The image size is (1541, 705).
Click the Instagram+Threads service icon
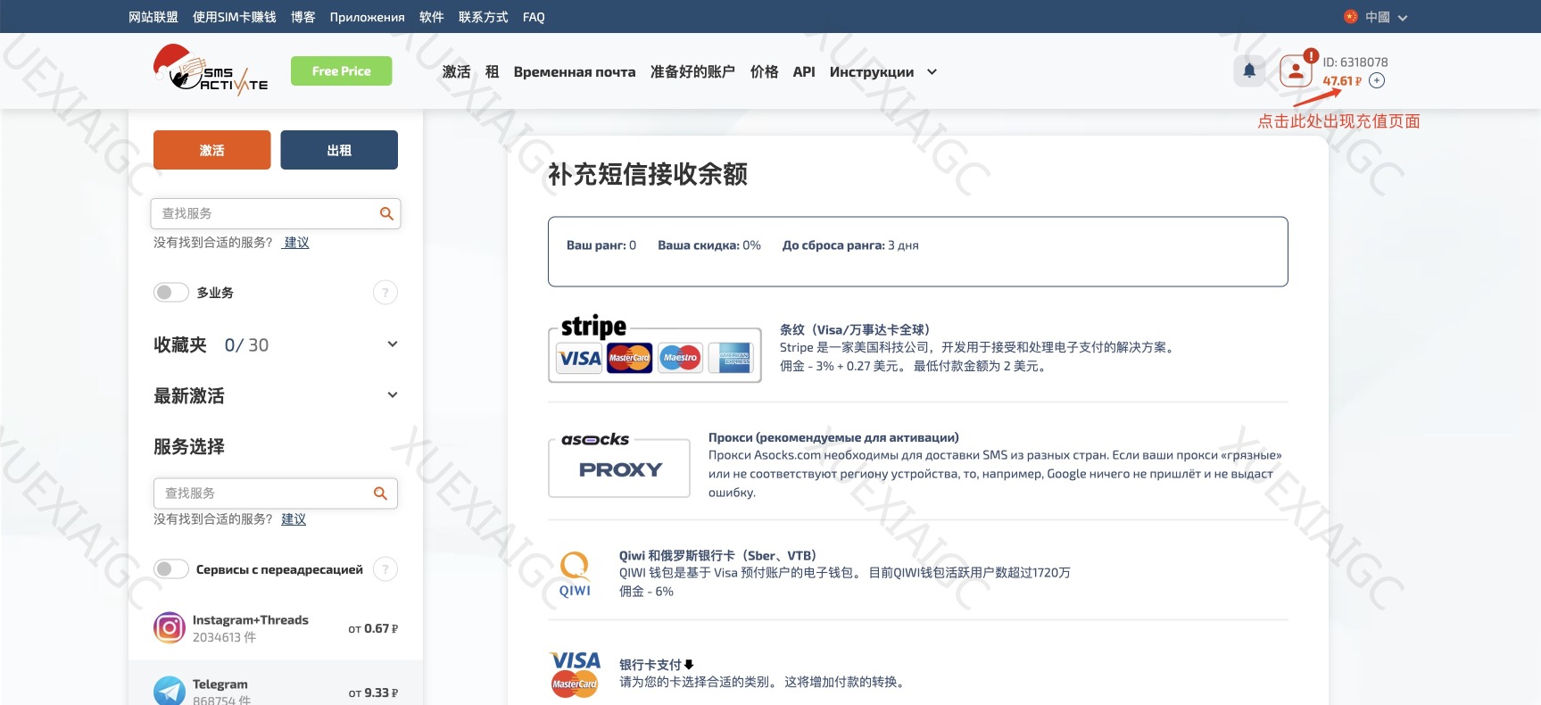click(x=170, y=628)
